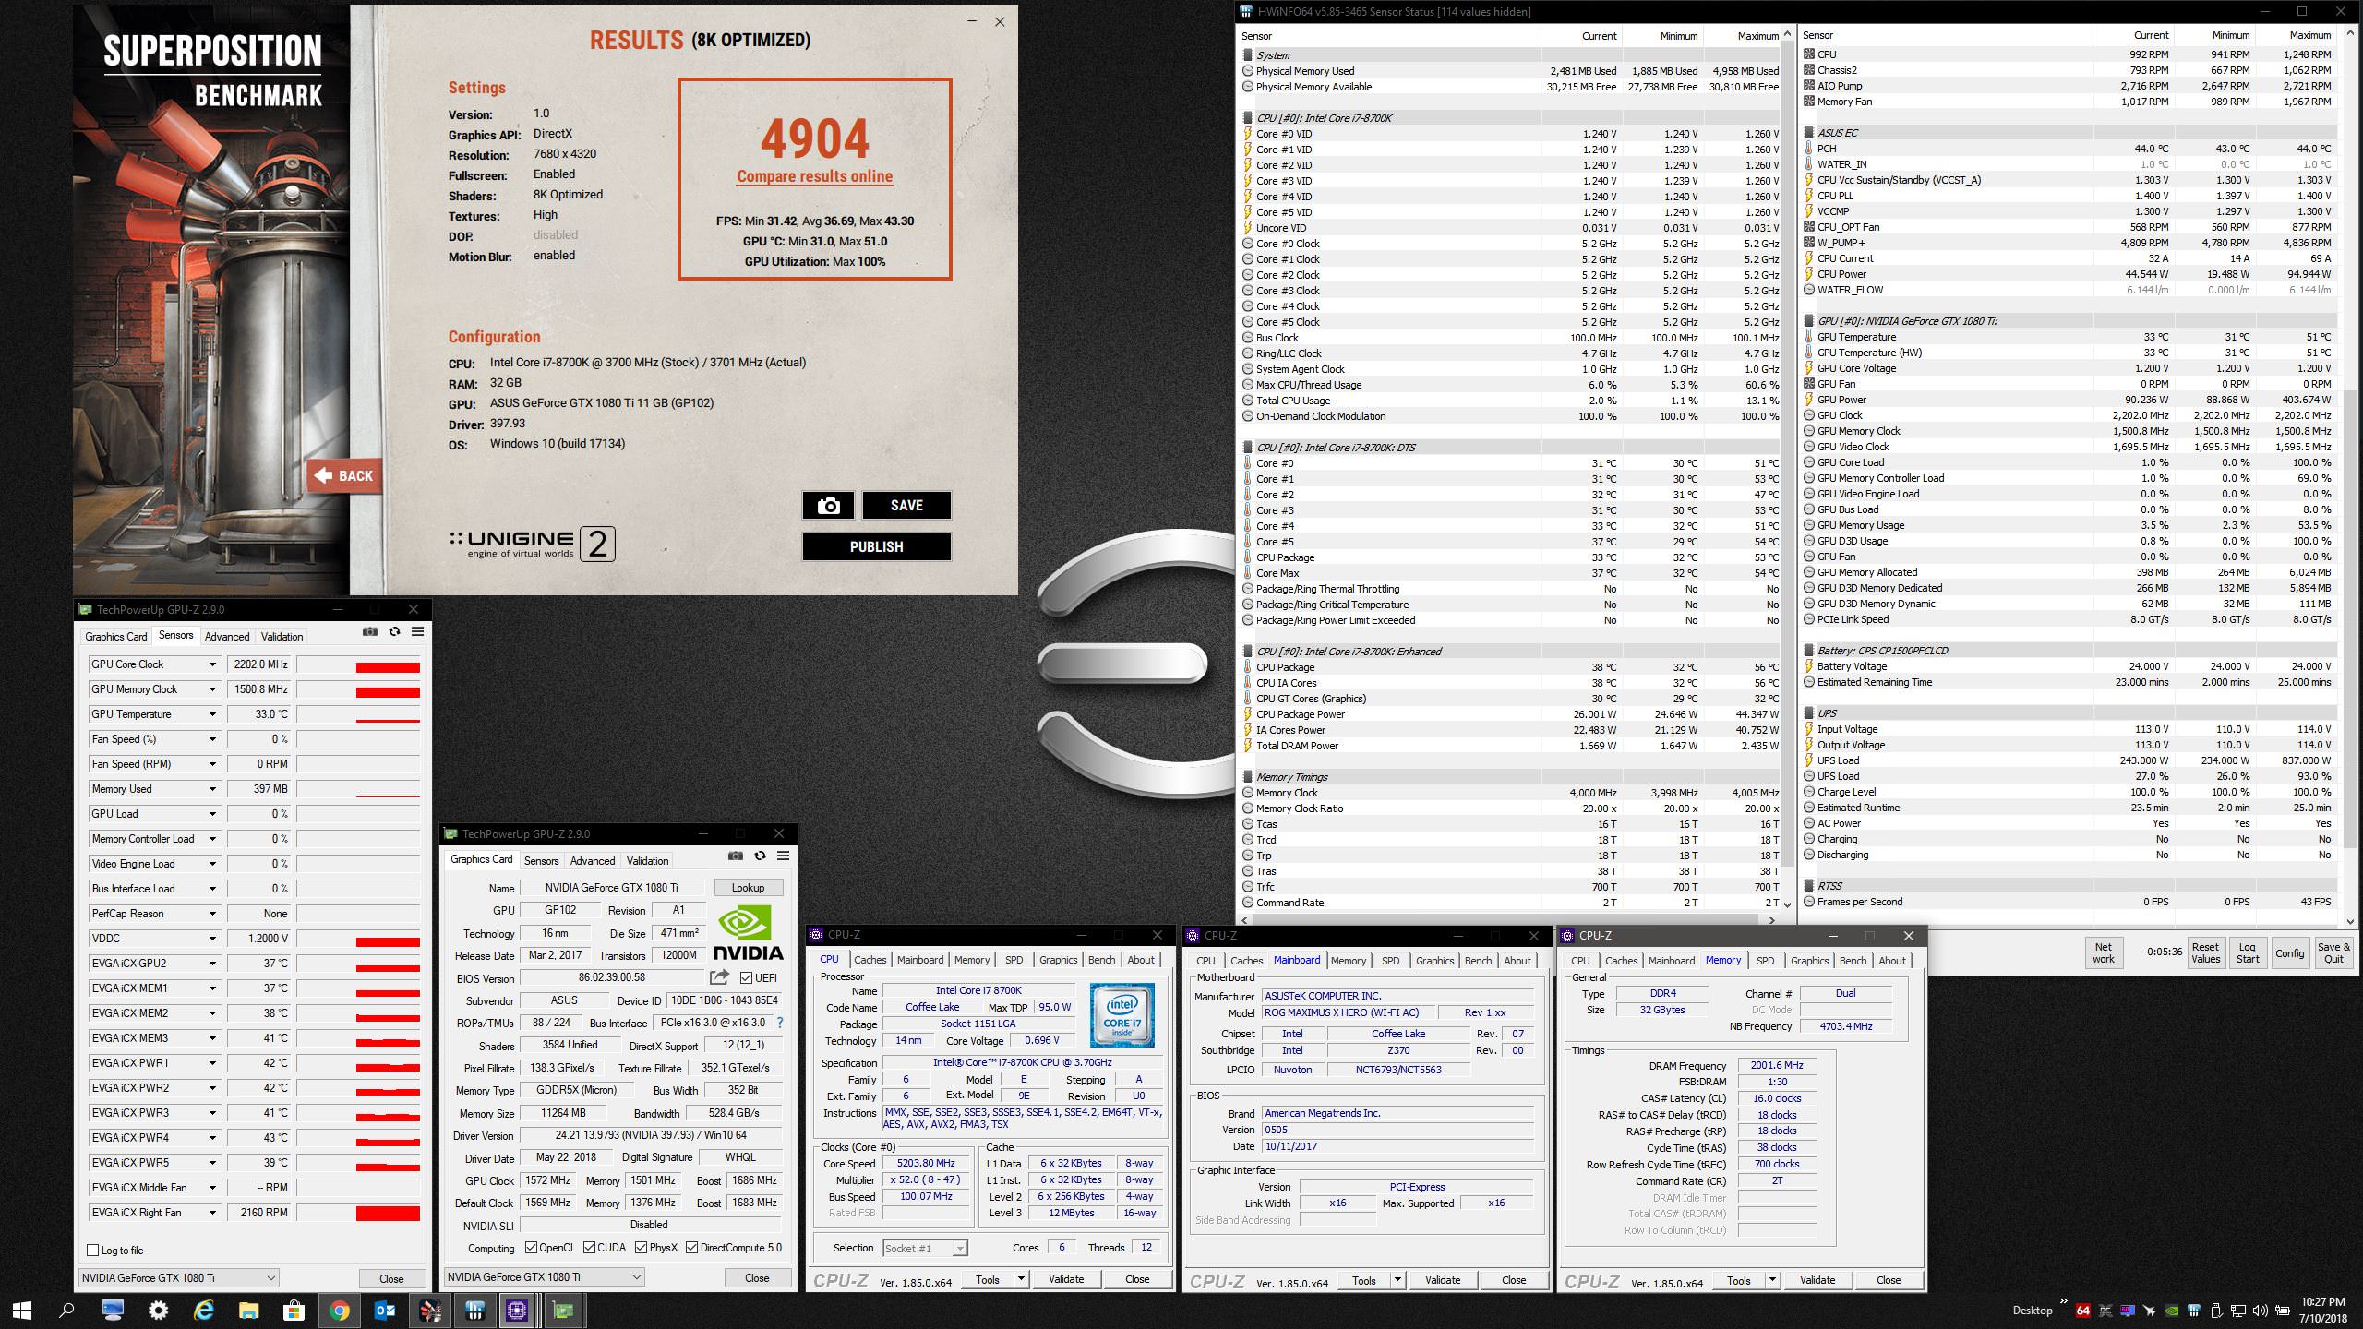Screen dimensions: 2363x1329
Task: Click camera icon in GPU-Z Graphics Card window
Action: pos(736,856)
